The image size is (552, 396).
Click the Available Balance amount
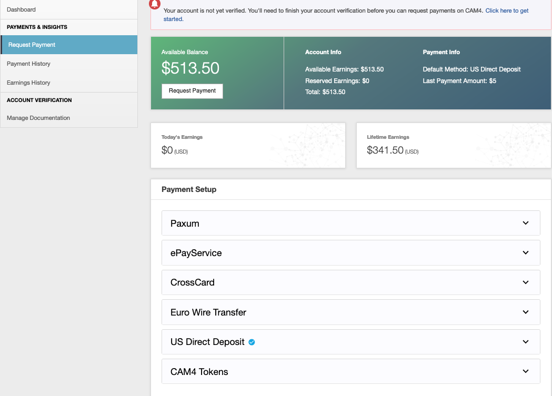pos(190,68)
